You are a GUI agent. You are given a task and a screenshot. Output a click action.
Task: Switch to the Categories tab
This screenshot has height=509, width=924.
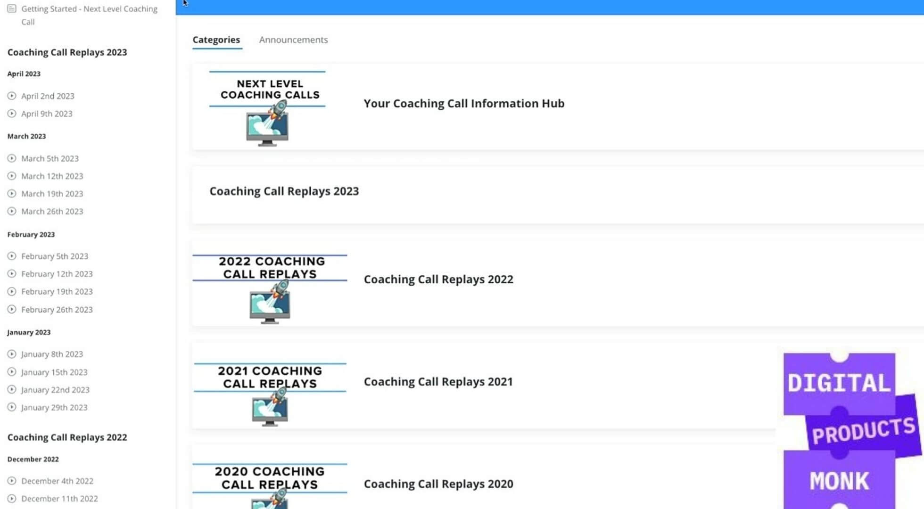[216, 40]
